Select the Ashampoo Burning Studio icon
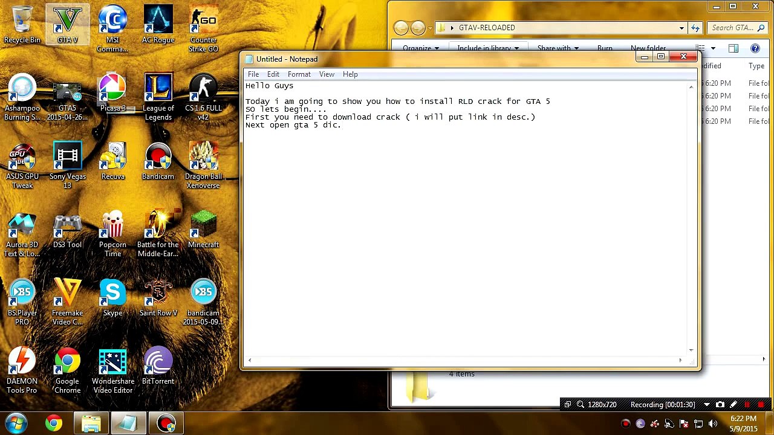 22,97
